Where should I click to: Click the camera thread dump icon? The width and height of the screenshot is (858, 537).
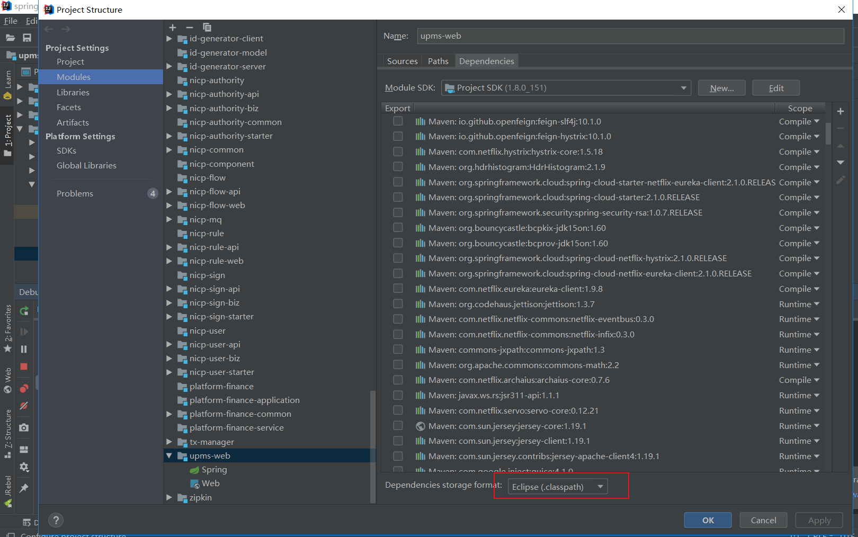pos(24,427)
